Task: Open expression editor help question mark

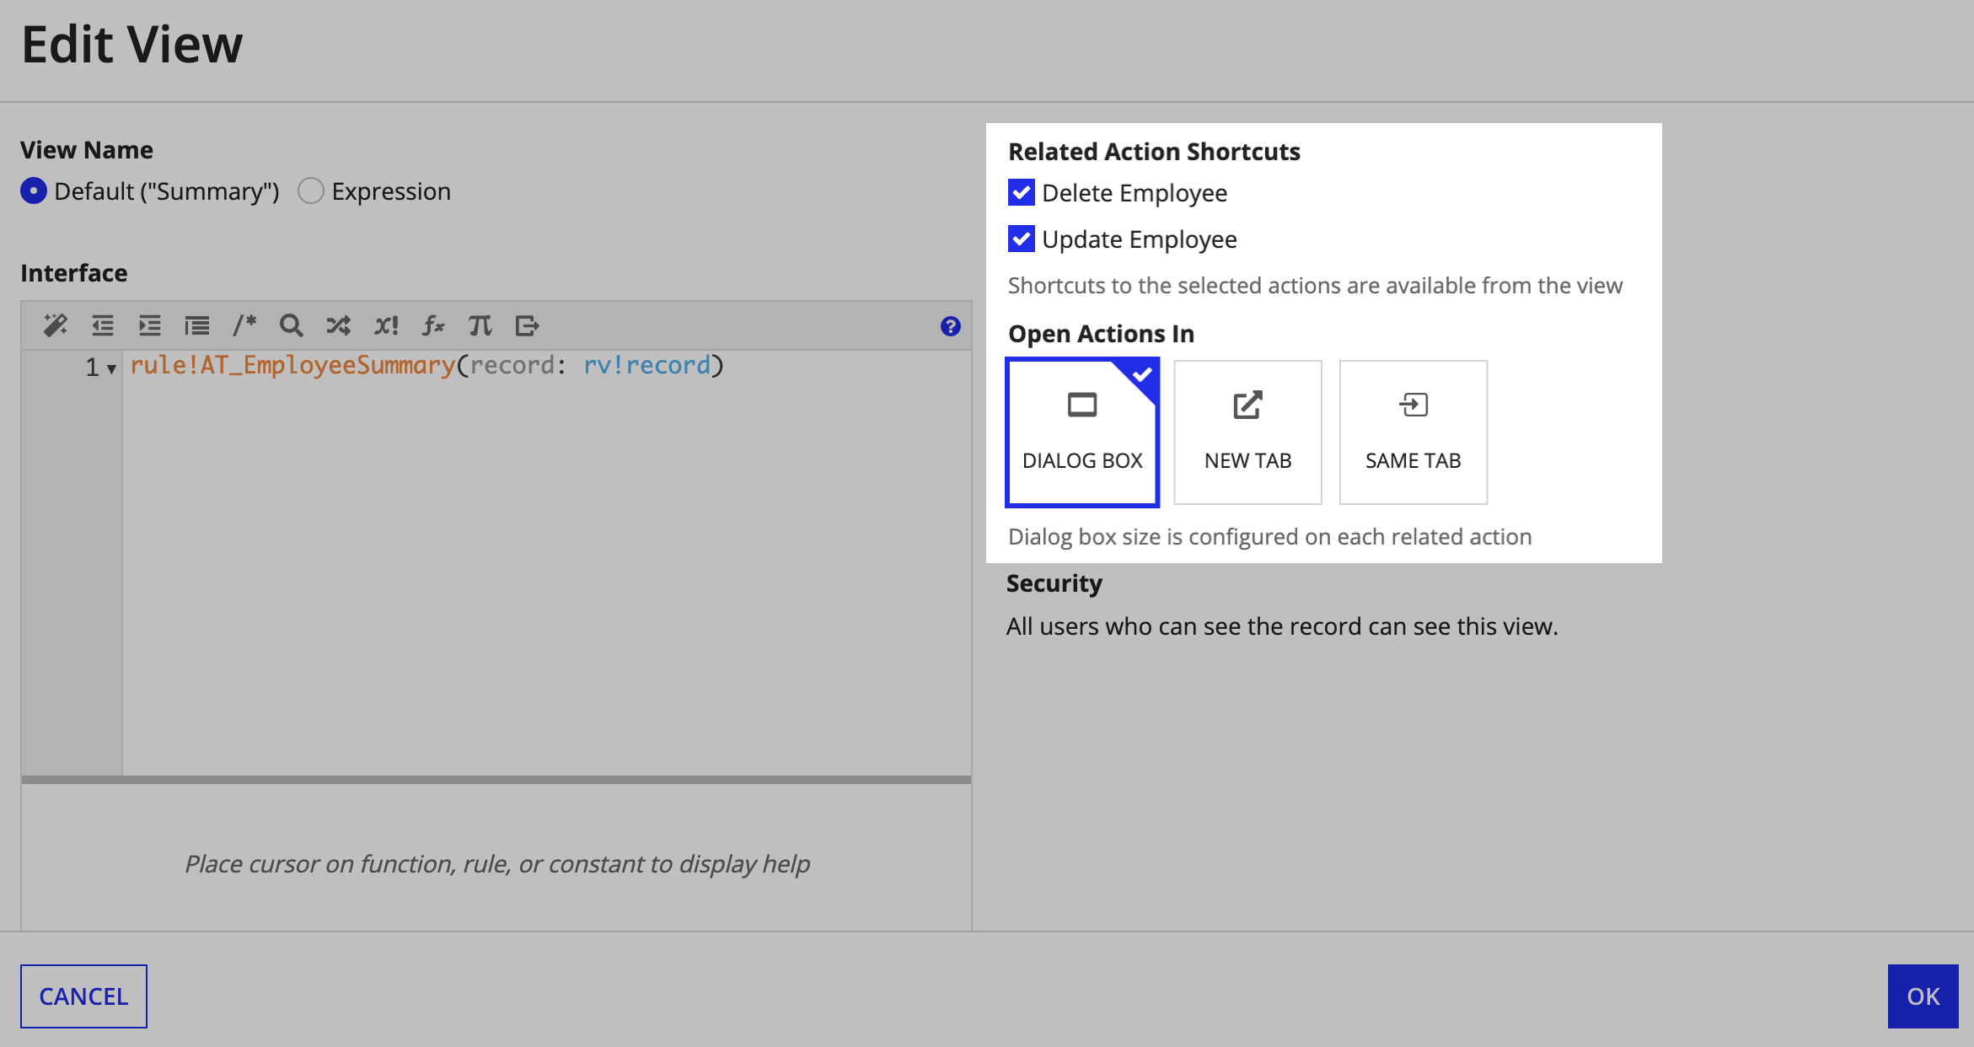Action: click(951, 326)
